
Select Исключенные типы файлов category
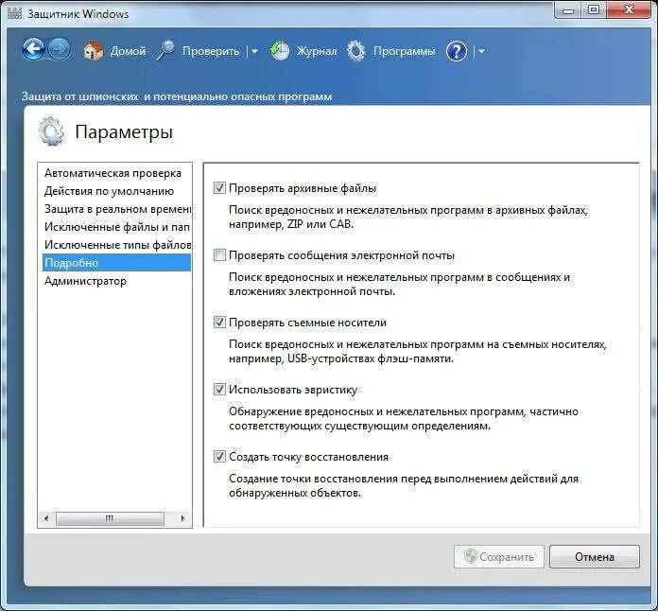tap(116, 245)
